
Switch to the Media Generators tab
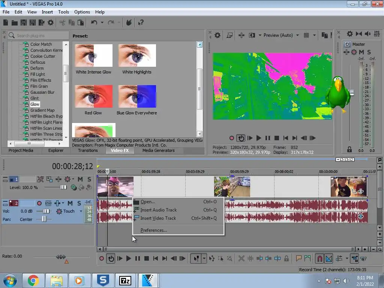(x=159, y=150)
